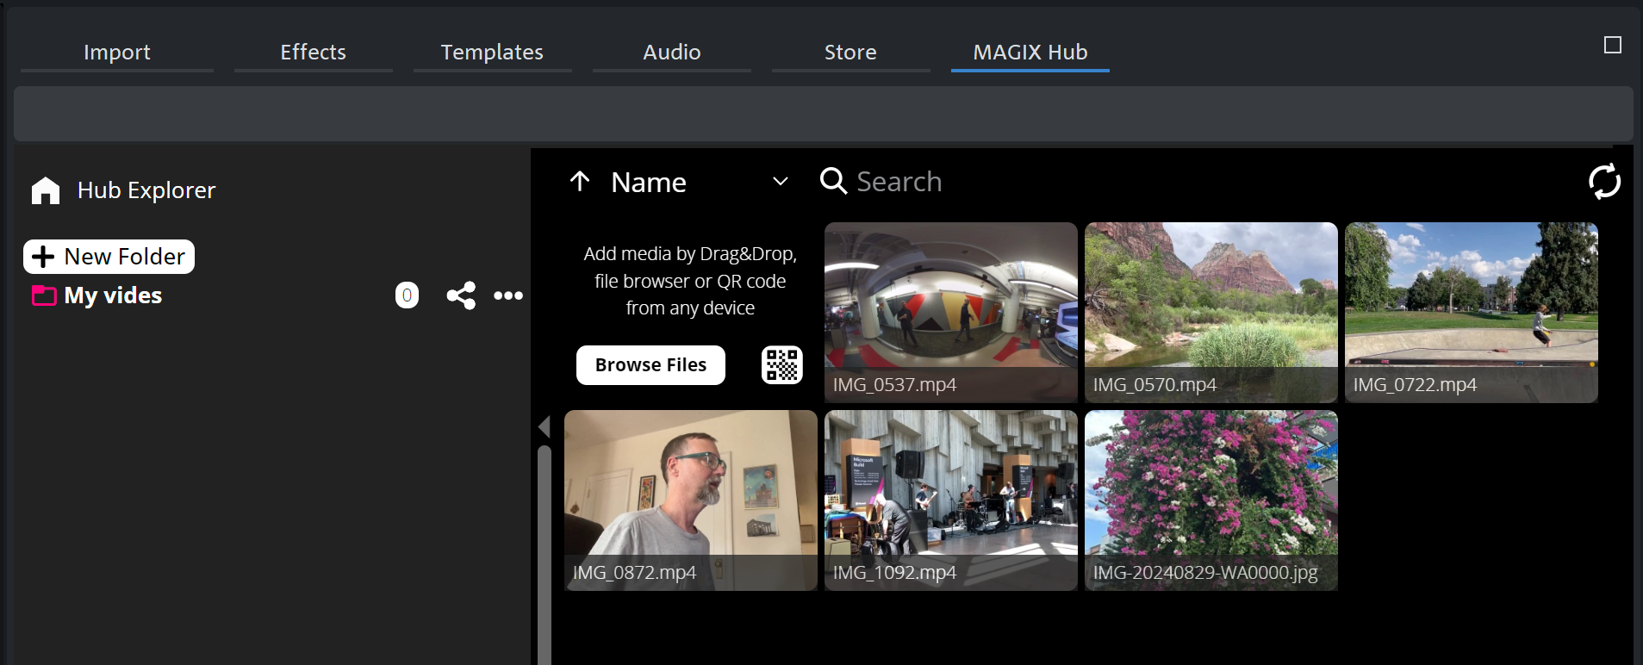Select the IMG_0722.mp4 thumbnail
The image size is (1643, 665).
point(1472,313)
